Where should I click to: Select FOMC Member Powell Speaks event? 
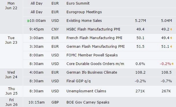pyautogui.click(x=92, y=55)
